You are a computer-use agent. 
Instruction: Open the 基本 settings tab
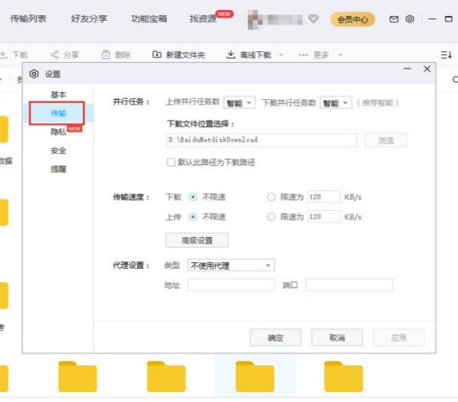click(59, 95)
